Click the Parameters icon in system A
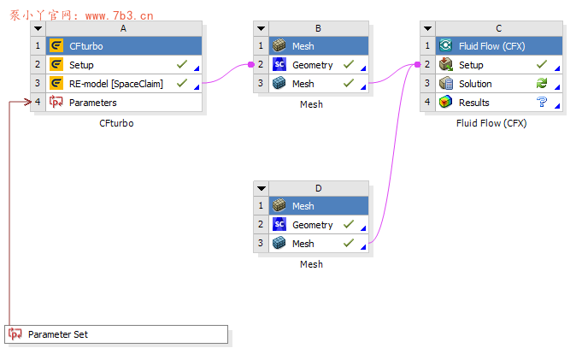 coord(56,102)
